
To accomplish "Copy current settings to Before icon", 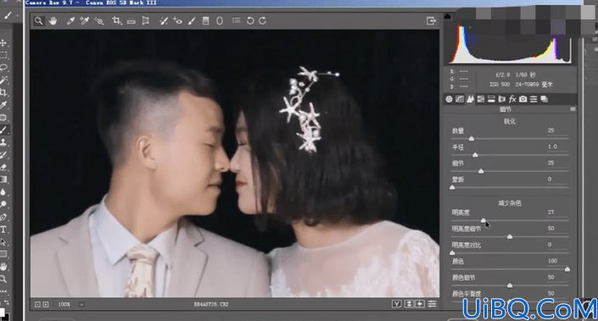I will pyautogui.click(x=420, y=304).
